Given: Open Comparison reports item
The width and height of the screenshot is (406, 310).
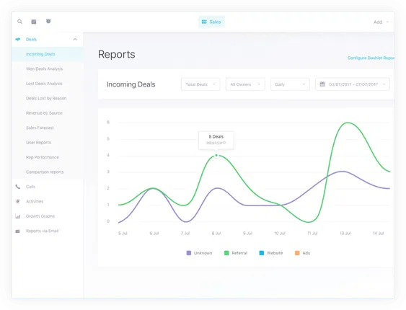Looking at the screenshot, I should tap(45, 172).
